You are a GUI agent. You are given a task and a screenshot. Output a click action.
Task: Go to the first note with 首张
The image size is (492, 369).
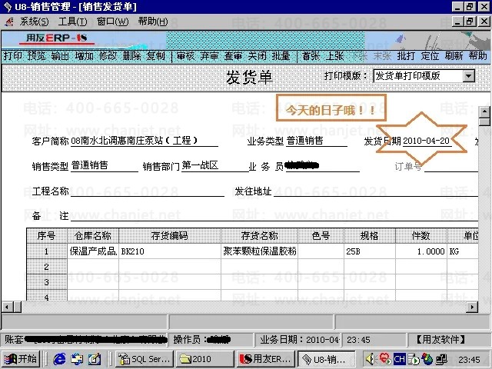311,56
